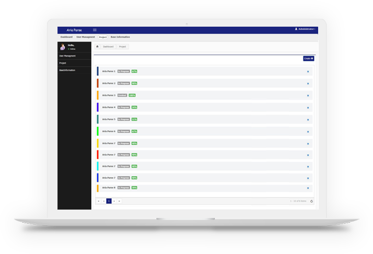
Task: Jump to the first page of pagination
Action: (x=98, y=201)
